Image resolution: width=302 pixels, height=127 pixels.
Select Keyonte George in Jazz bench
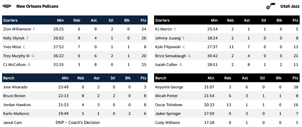coord(169,87)
